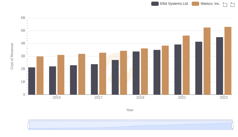Select the 2017 Elbit Systems dark bar

[94, 79]
